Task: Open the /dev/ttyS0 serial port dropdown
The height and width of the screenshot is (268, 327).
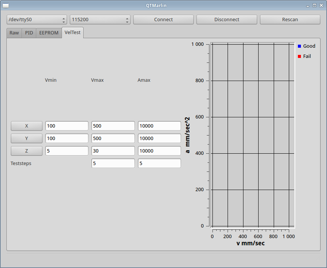Action: 37,20
